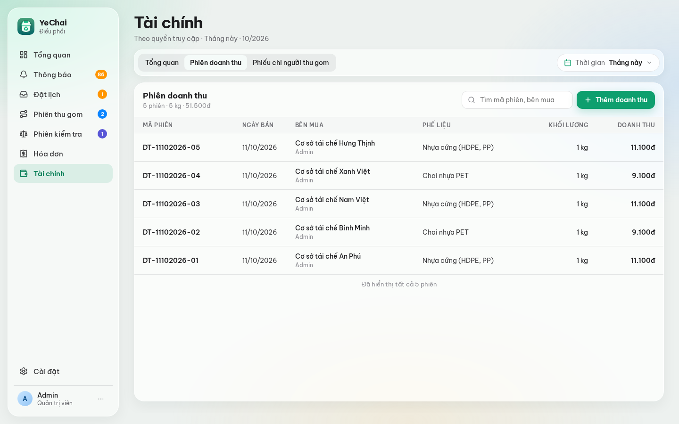Click the Khối lượng column header
Viewport: 679px width, 424px height.
[x=568, y=125]
